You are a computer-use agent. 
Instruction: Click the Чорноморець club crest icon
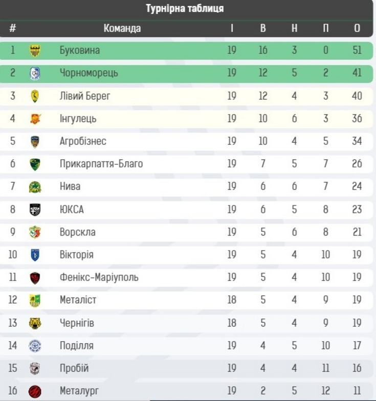(35, 73)
